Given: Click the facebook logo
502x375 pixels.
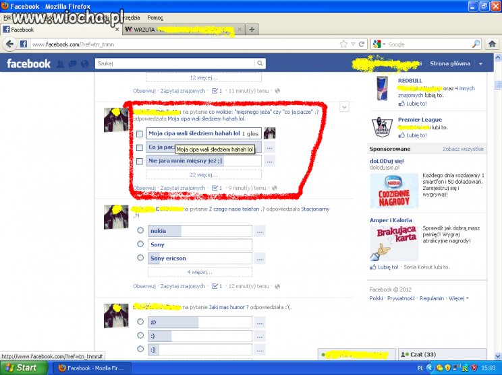Looking at the screenshot, I should (x=28, y=63).
